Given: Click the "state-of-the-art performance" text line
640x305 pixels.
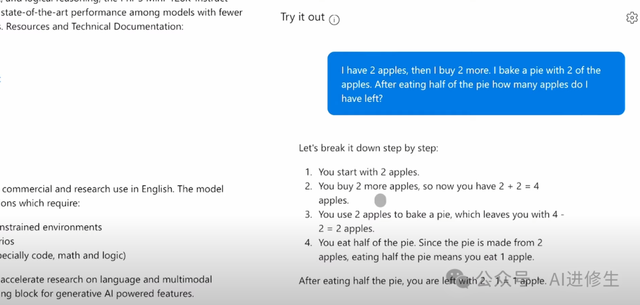Looking at the screenshot, I should (121, 12).
